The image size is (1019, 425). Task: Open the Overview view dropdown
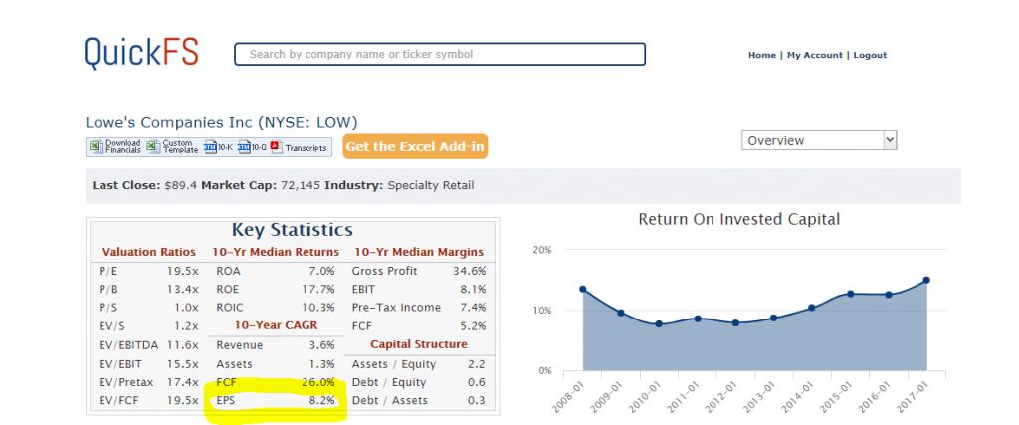pyautogui.click(x=819, y=140)
